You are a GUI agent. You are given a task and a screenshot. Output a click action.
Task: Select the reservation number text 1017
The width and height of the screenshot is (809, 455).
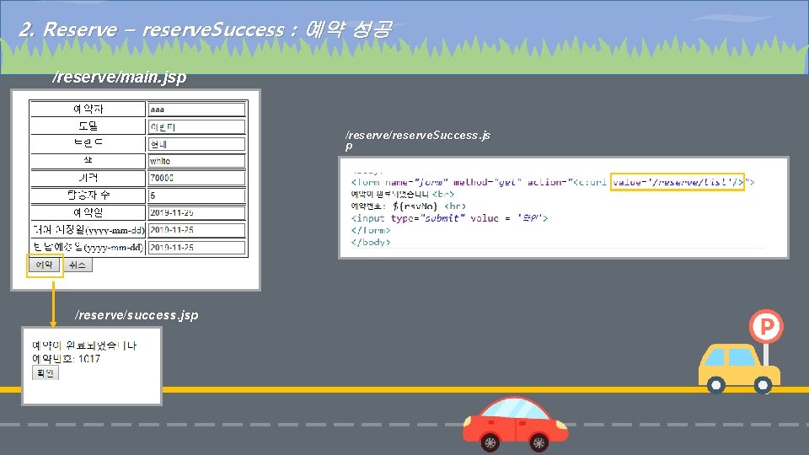click(x=88, y=359)
